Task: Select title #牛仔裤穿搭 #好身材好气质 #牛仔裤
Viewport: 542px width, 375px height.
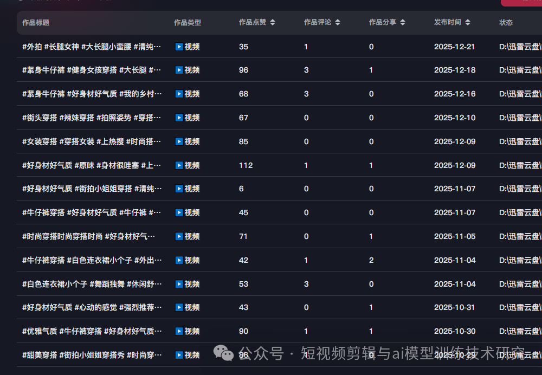Action: click(92, 212)
